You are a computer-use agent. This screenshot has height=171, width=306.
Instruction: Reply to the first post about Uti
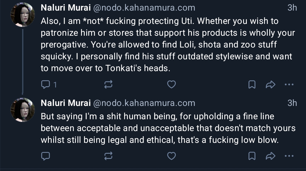coord(46,85)
